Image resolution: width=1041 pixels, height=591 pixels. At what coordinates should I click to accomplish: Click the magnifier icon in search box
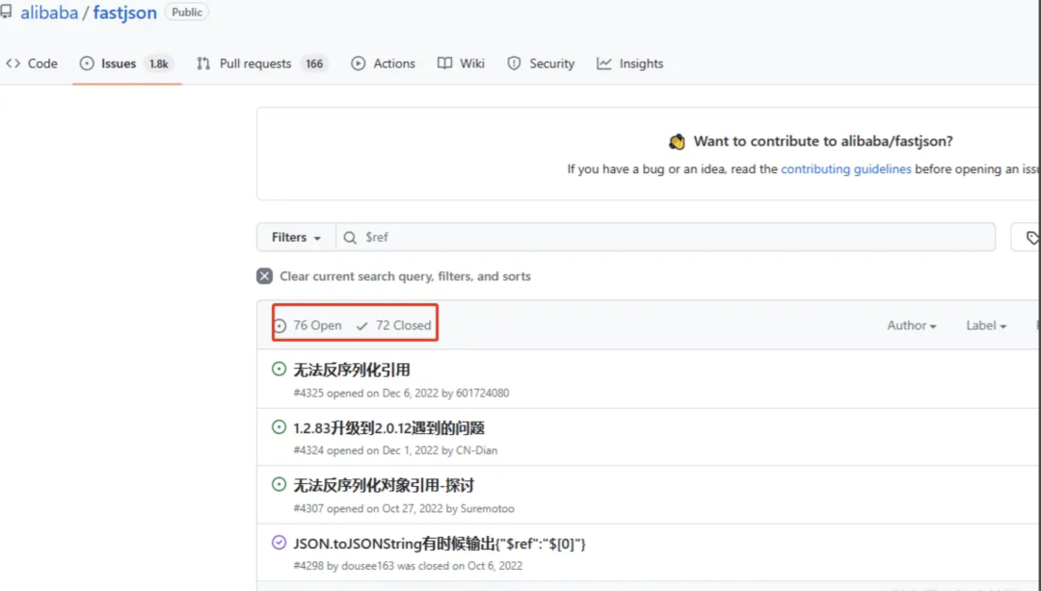[350, 237]
